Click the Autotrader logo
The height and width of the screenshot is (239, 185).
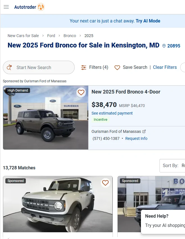[29, 7]
